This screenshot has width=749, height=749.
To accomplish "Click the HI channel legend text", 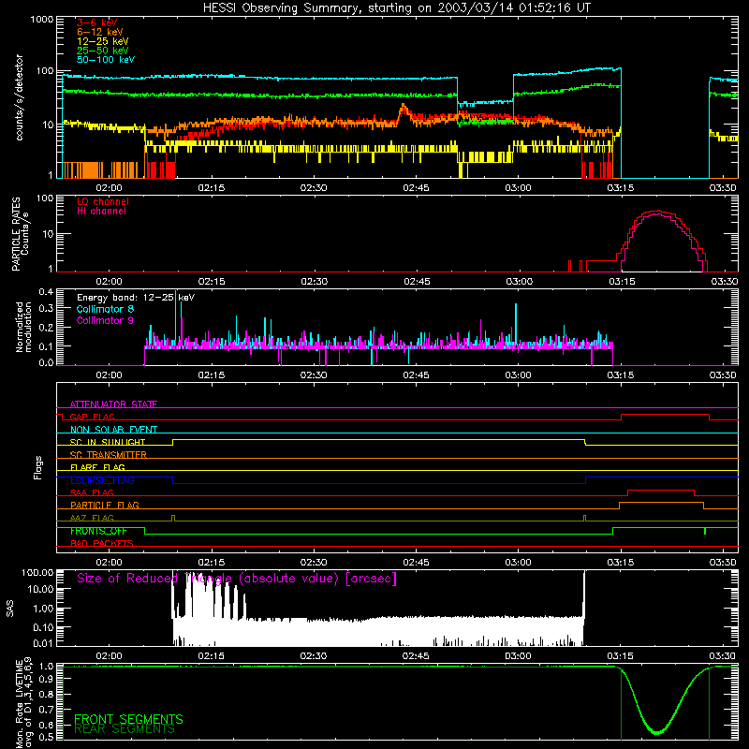I will click(101, 211).
